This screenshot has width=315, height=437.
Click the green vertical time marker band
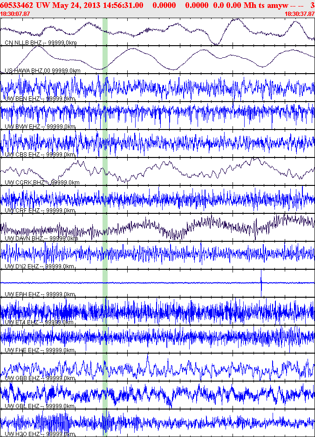pos(105,227)
